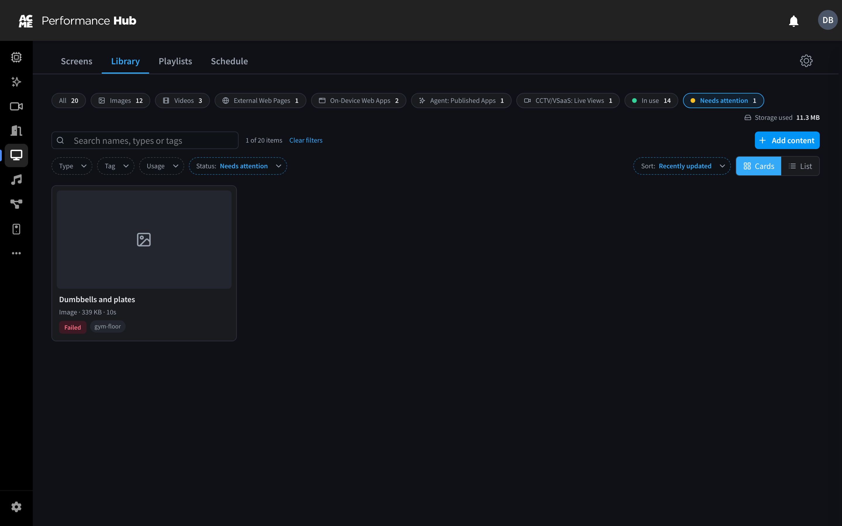Toggle the In use filter chip

pyautogui.click(x=651, y=101)
